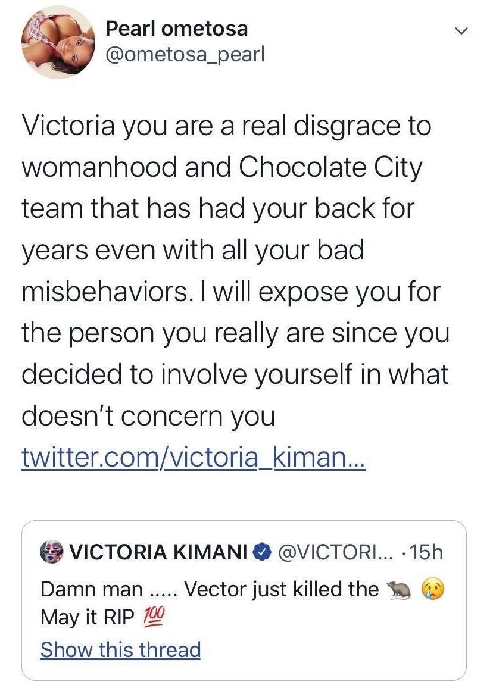Select the VICTORIA KIMANI name in quoted tweet
The height and width of the screenshot is (688, 493).
[158, 553]
